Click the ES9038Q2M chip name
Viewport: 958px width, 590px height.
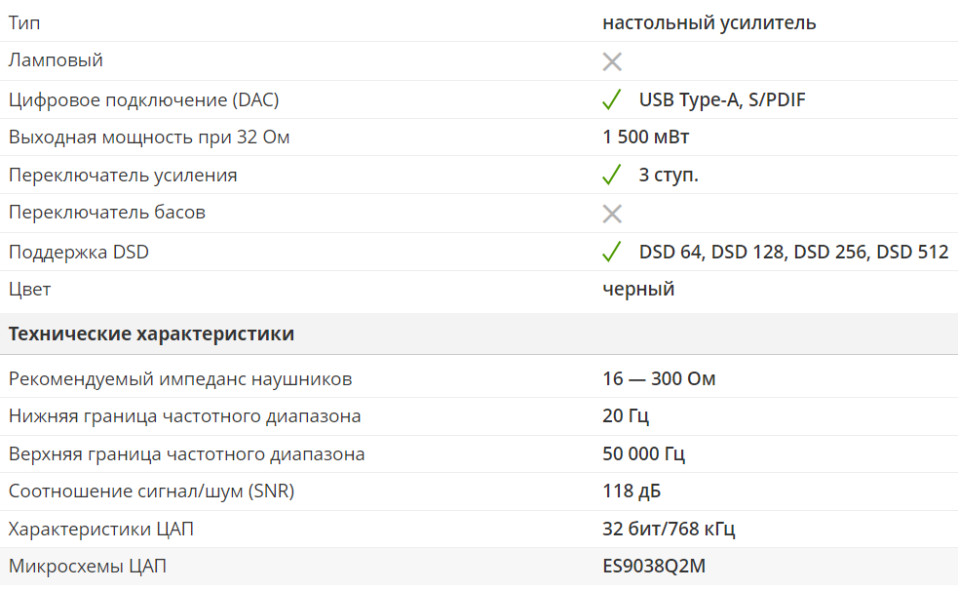[654, 567]
